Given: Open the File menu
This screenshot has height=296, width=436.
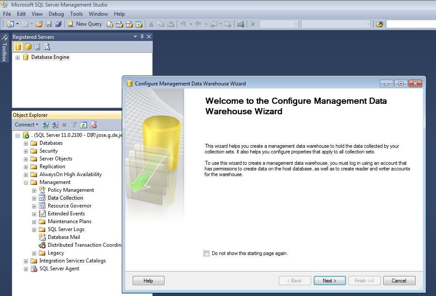Looking at the screenshot, I should point(7,14).
